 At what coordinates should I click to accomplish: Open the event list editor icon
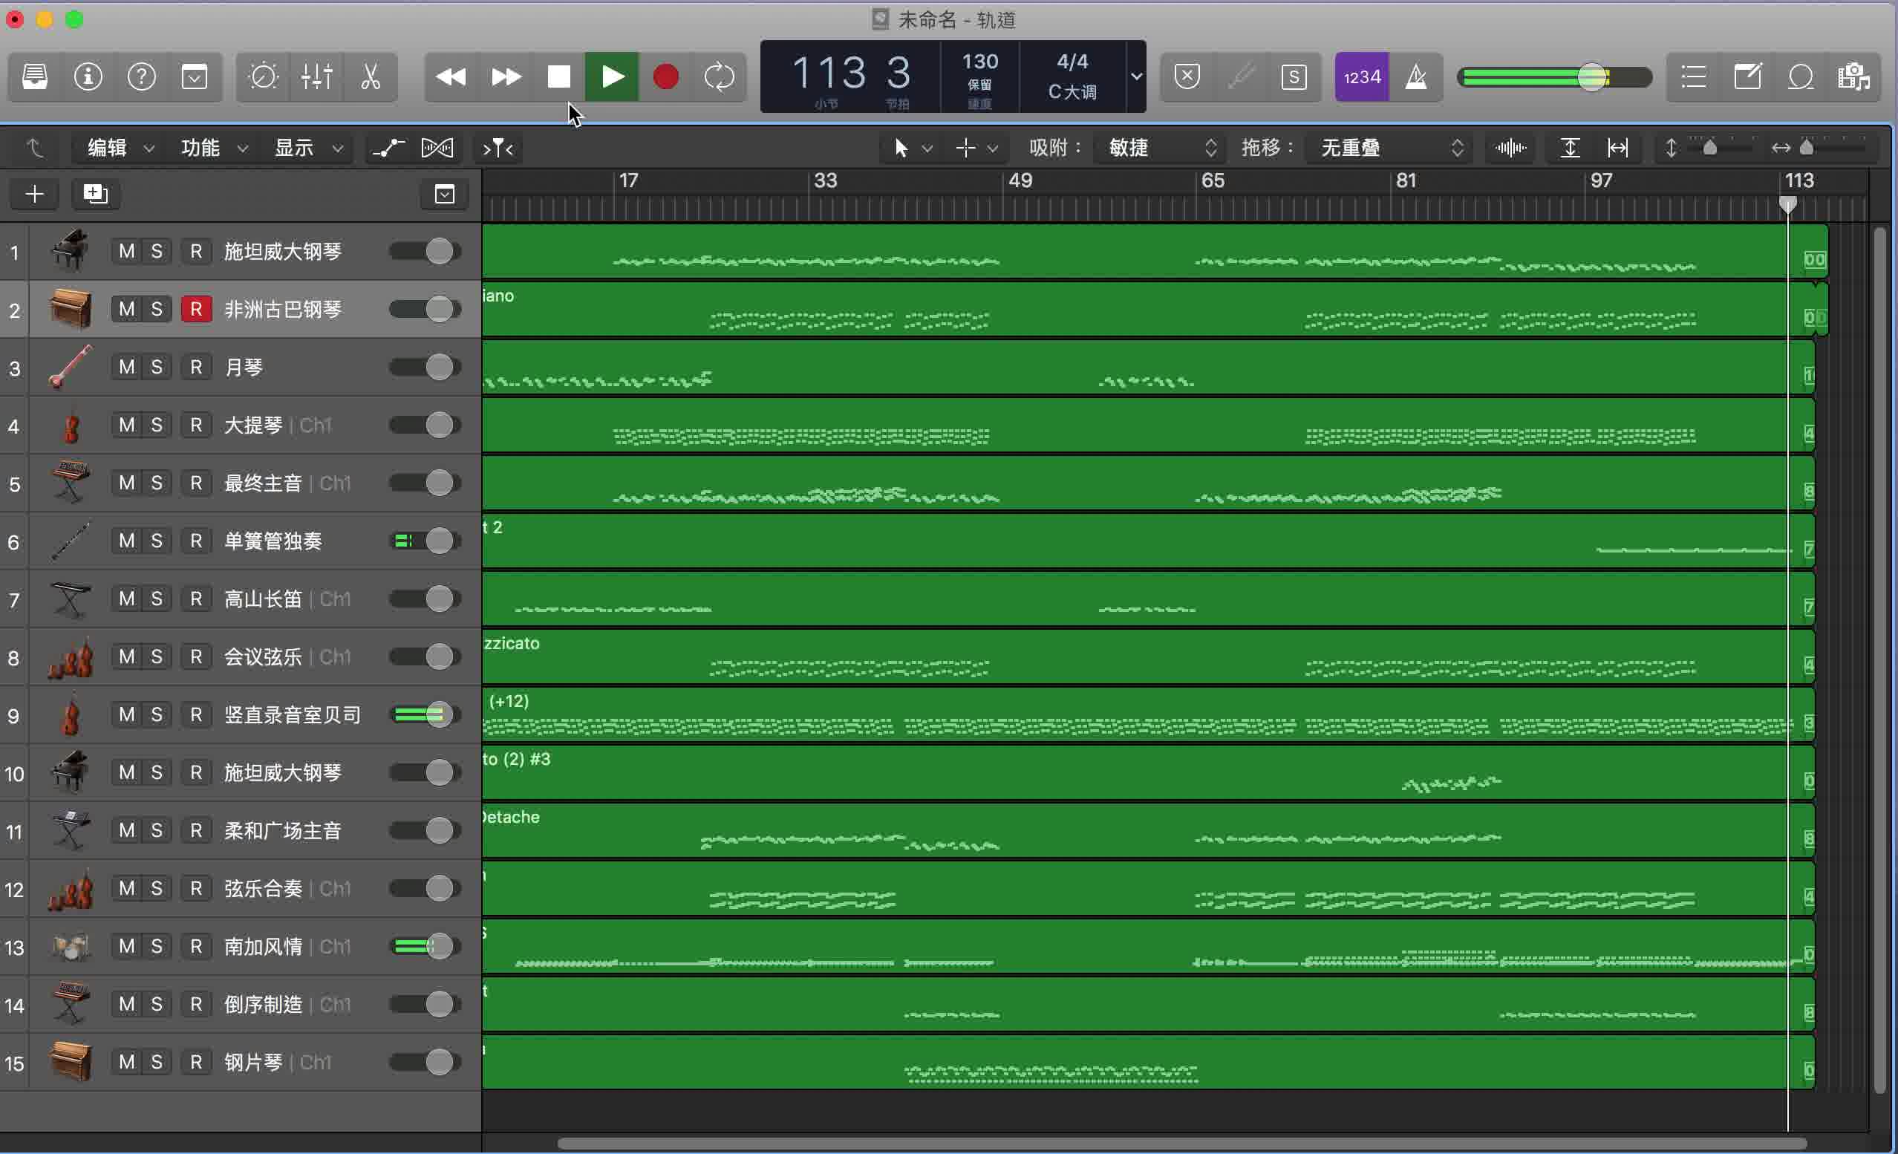click(1692, 76)
